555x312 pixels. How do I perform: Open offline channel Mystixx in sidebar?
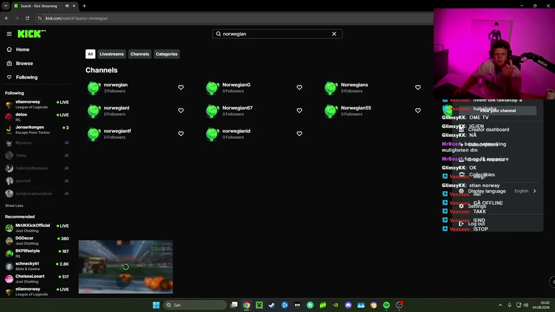click(37, 143)
